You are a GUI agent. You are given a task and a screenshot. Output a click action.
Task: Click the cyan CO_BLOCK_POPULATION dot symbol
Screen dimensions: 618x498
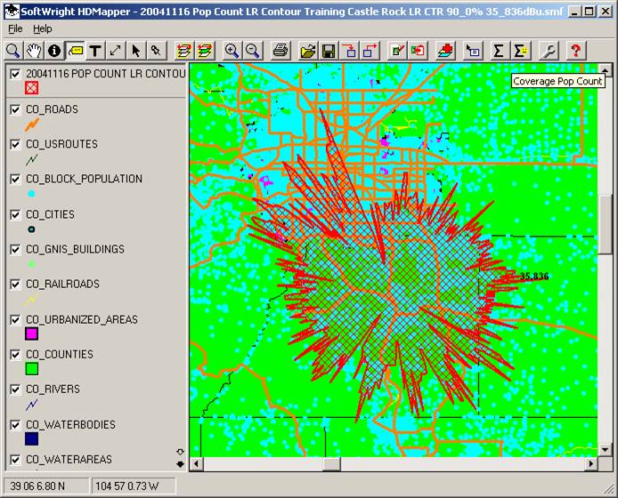[31, 194]
